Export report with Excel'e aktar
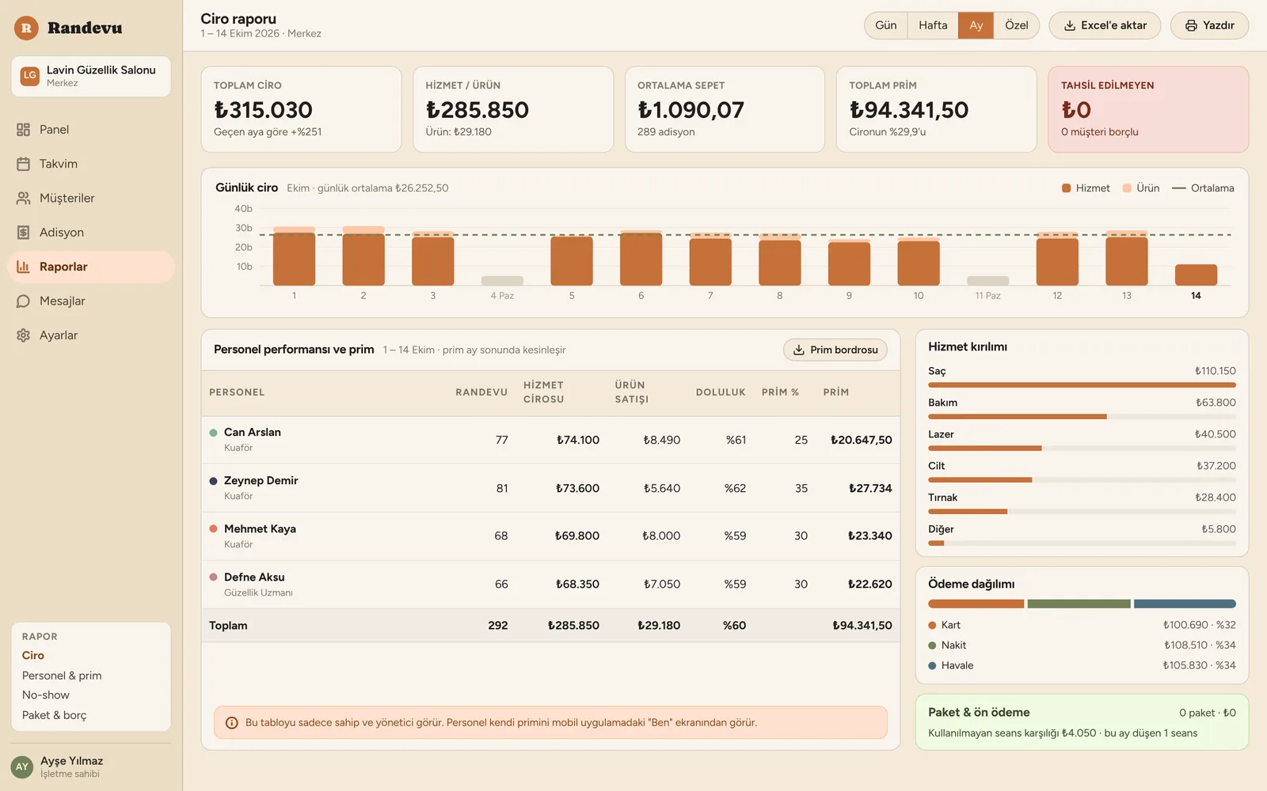1267x791 pixels. click(1105, 25)
